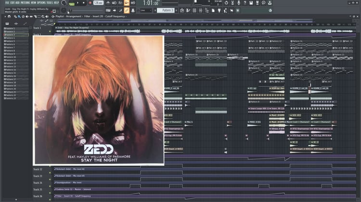
Task: Open the Playlist view icon
Action: [x=182, y=11]
